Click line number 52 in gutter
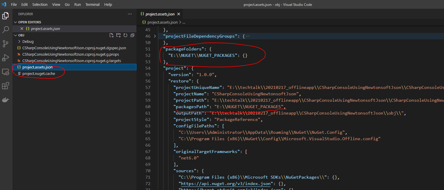This screenshot has width=444, height=190. click(148, 55)
